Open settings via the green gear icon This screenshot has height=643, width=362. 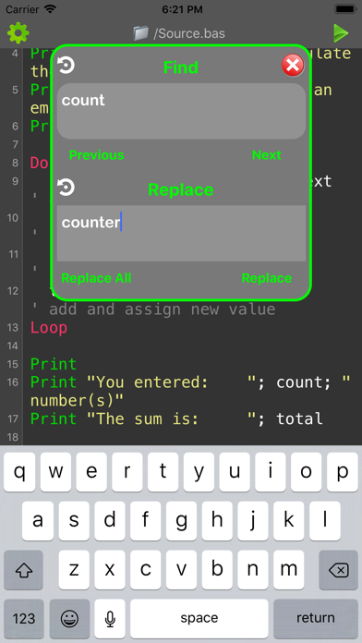tap(18, 33)
